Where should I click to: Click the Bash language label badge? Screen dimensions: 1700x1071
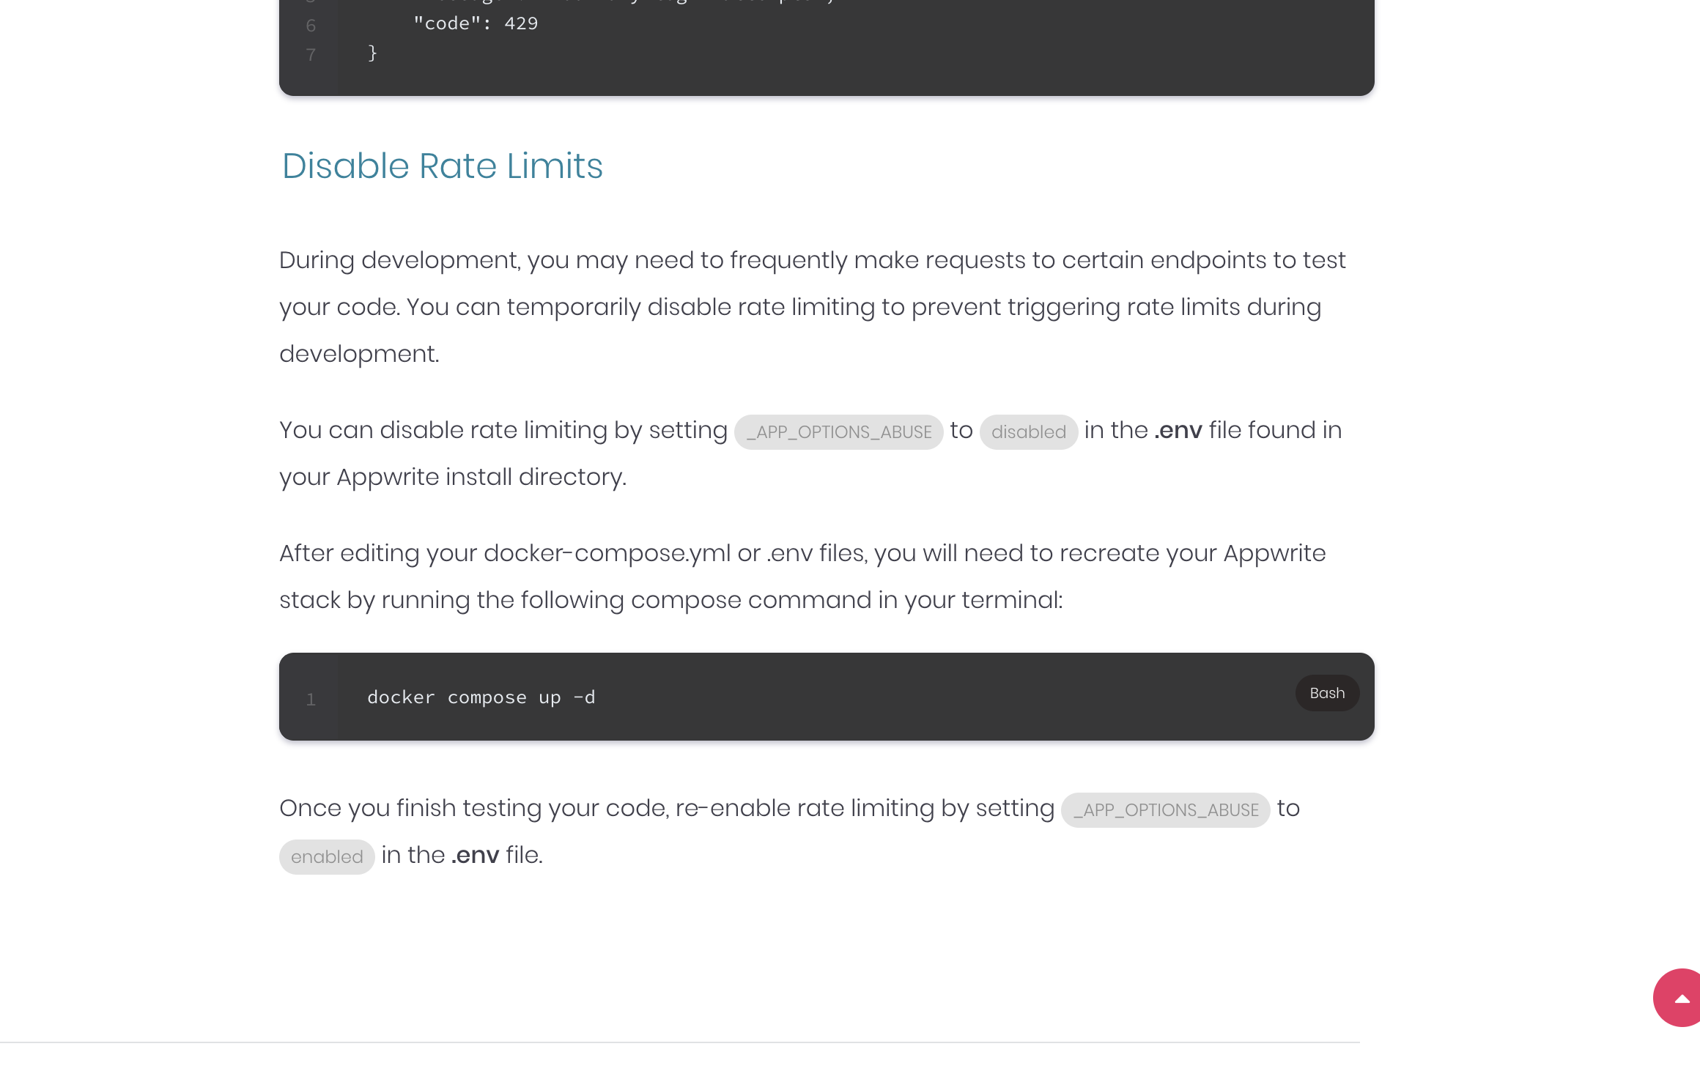pyautogui.click(x=1327, y=693)
